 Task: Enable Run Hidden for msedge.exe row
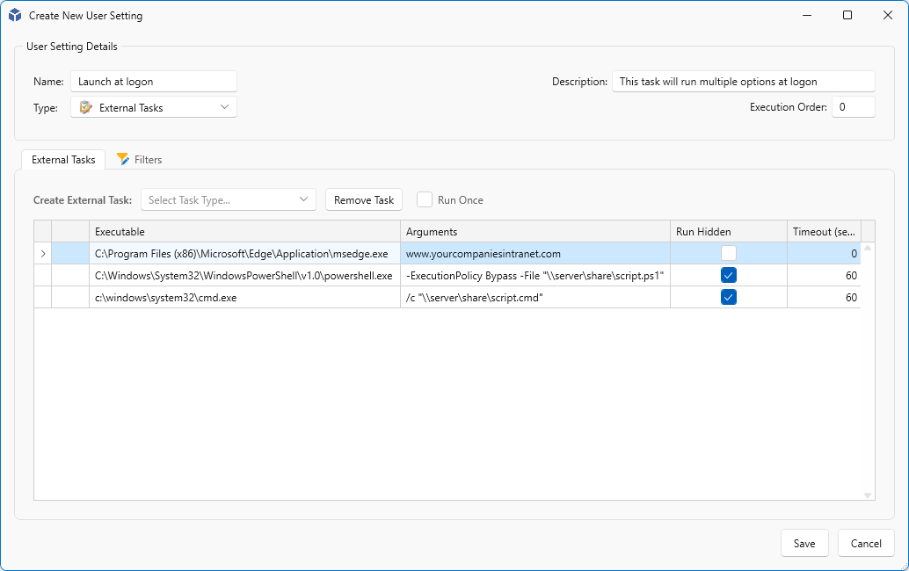(728, 253)
